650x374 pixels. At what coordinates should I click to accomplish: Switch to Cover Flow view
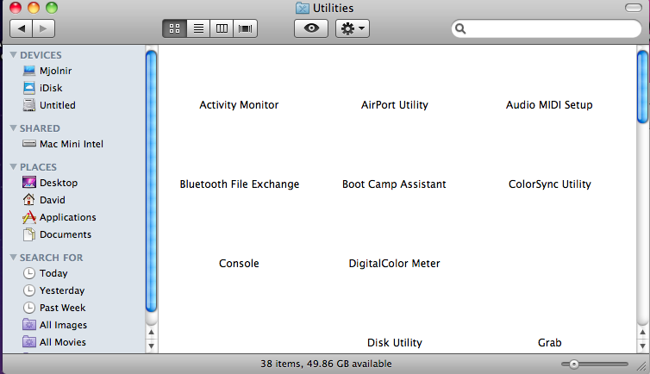tap(246, 28)
